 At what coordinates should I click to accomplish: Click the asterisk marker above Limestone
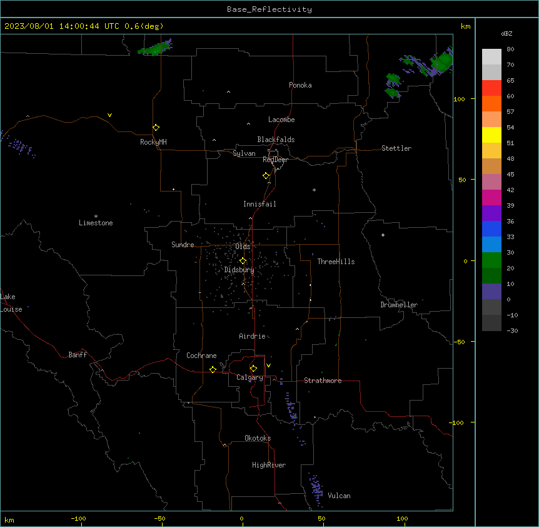(96, 217)
